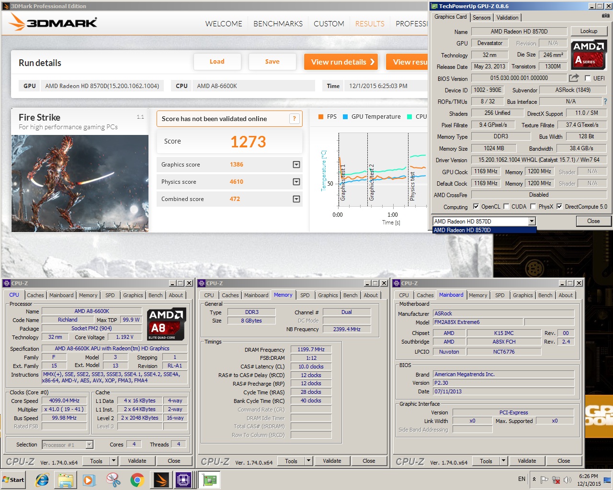Screen dimensions: 613x490
Task: Toggle the CUDA computing checkbox
Action: (x=505, y=207)
